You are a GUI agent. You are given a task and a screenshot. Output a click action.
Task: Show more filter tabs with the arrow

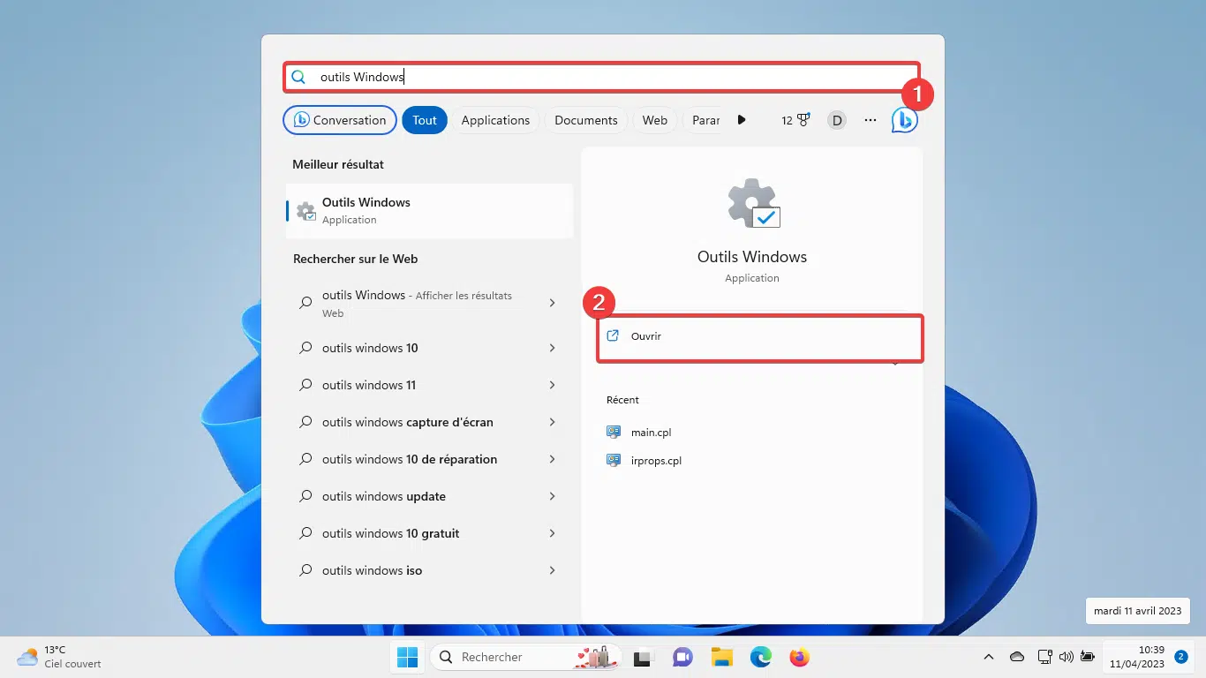click(742, 120)
